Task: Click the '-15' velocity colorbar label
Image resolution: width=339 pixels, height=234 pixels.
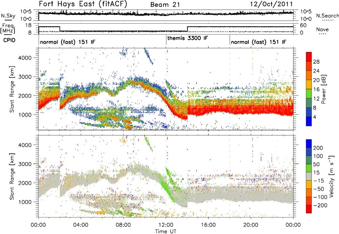Action: [319, 180]
